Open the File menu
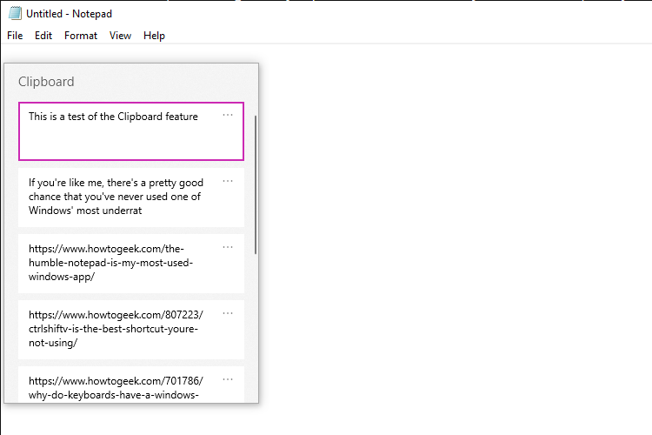This screenshot has height=435, width=652. pyautogui.click(x=15, y=36)
